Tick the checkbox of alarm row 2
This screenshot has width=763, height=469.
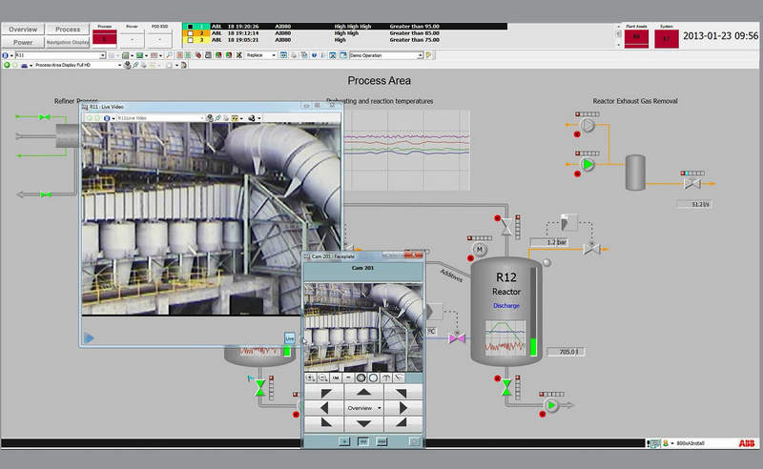(x=190, y=33)
